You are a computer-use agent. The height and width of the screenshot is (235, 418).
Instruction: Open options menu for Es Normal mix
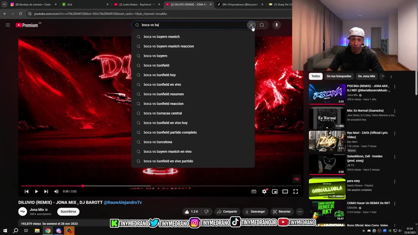pos(394,111)
